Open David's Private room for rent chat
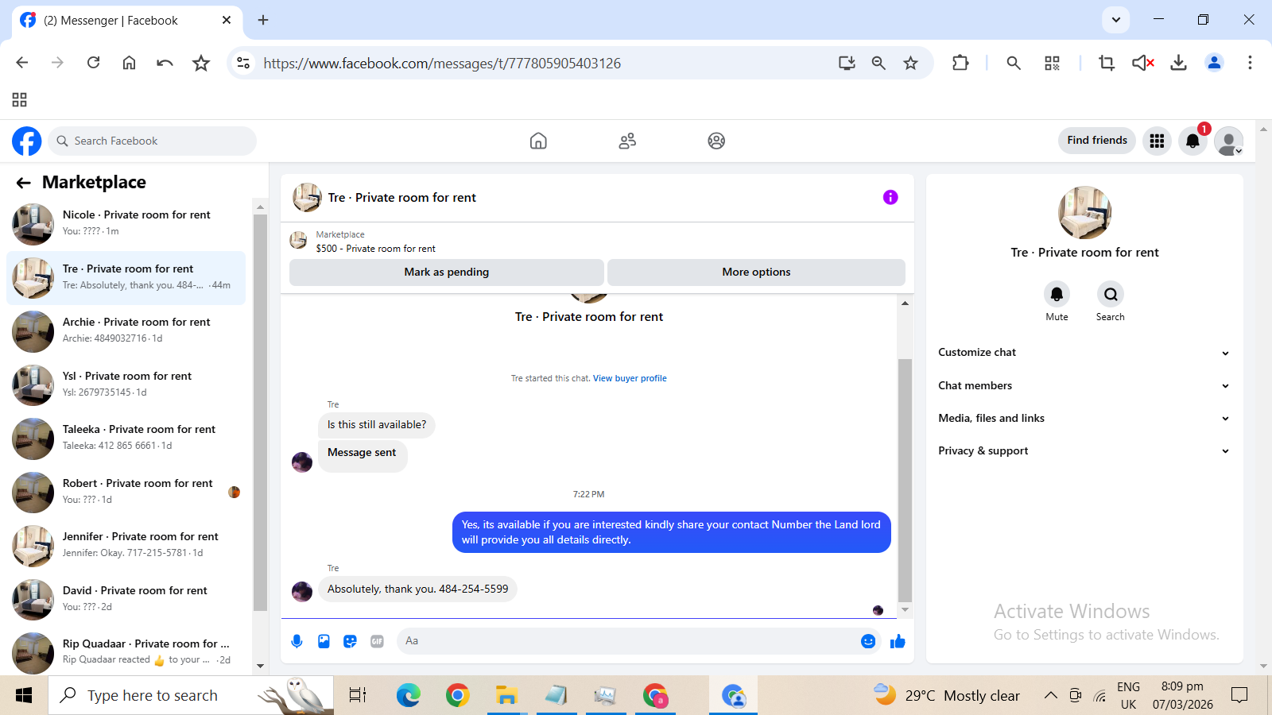 coord(126,600)
